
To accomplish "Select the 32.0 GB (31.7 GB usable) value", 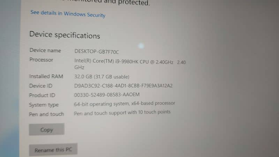I will 102,77.
